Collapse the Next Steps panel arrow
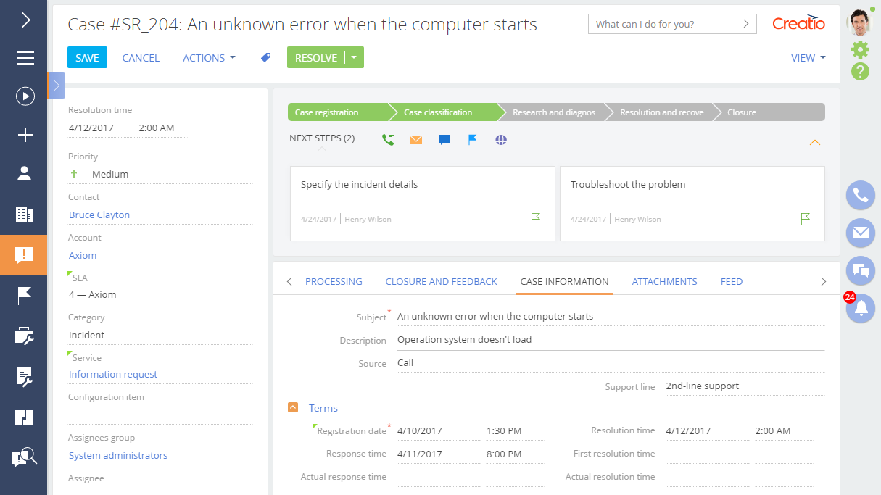 [x=814, y=142]
